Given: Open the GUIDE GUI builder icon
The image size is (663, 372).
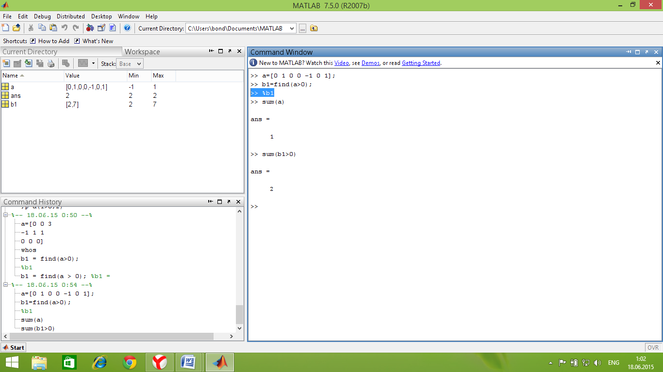Looking at the screenshot, I should coord(101,28).
